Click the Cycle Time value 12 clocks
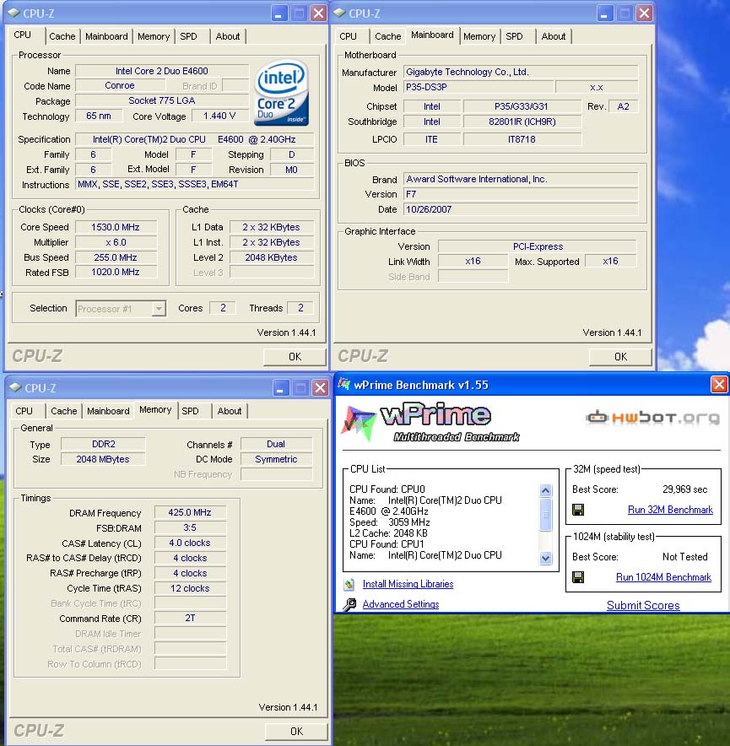Image resolution: width=730 pixels, height=746 pixels. pyautogui.click(x=190, y=588)
